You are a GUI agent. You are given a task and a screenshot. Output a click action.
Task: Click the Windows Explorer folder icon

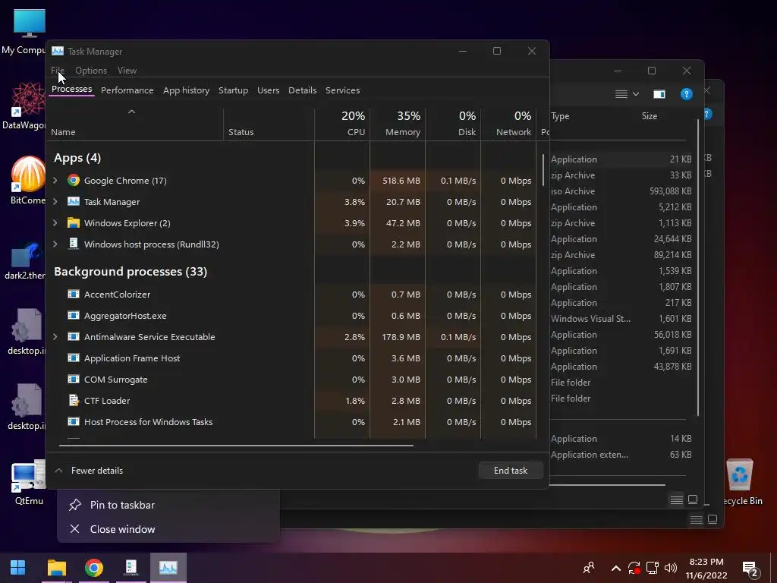pos(74,223)
